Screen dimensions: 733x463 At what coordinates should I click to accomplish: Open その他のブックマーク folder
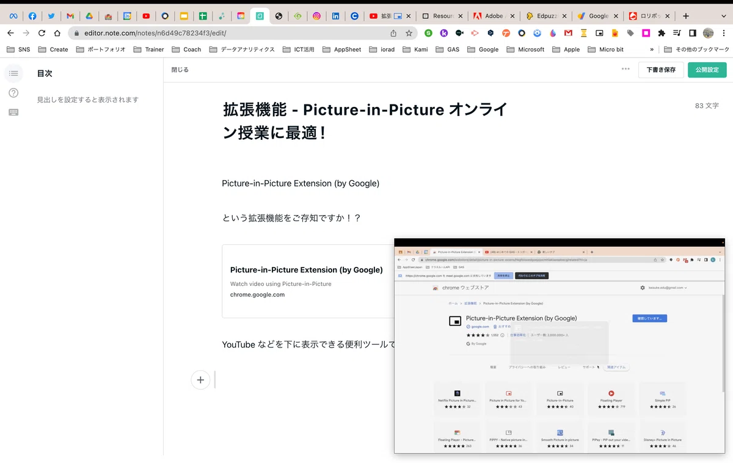point(696,49)
